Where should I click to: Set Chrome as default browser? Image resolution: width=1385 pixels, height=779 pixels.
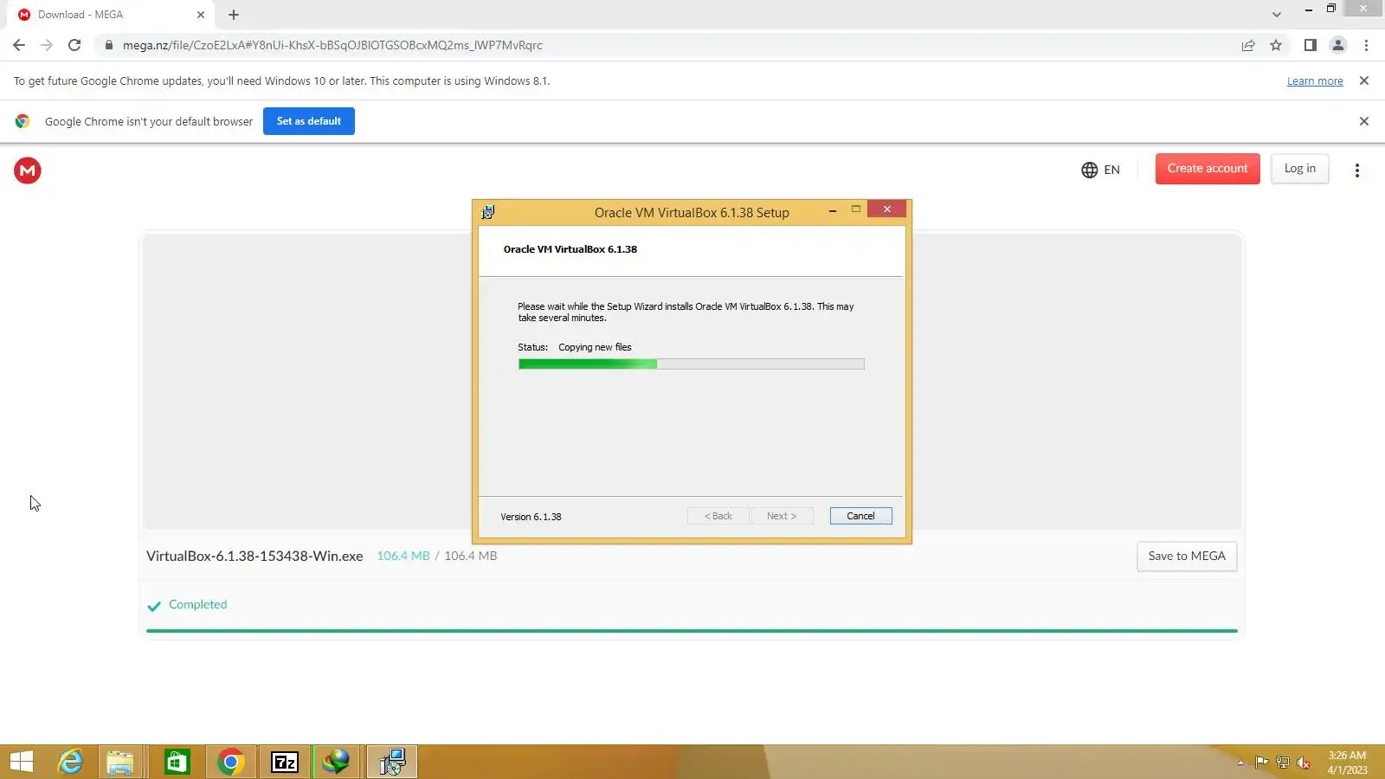tap(309, 121)
